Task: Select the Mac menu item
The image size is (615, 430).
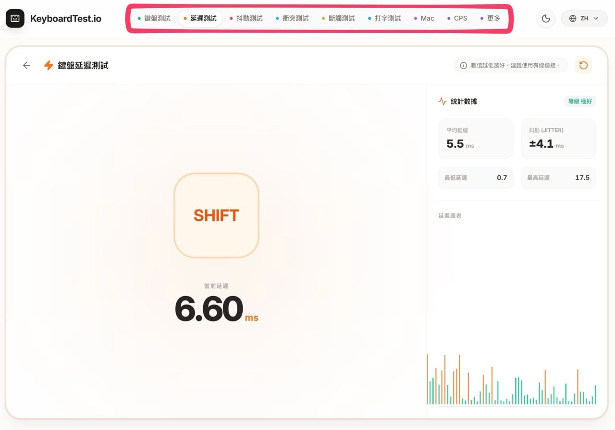Action: (x=424, y=18)
